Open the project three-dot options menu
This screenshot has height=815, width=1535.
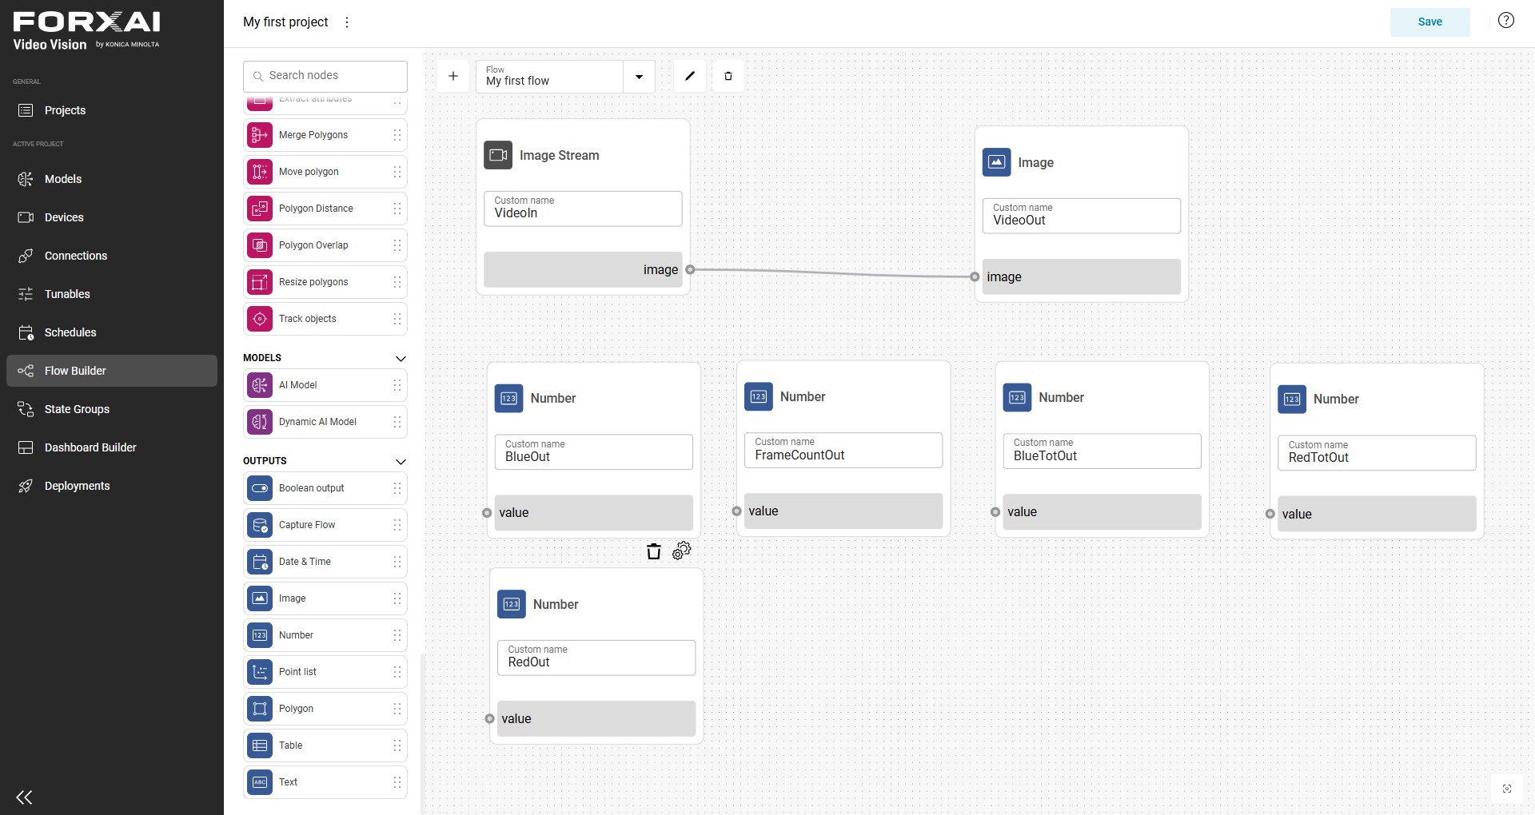(x=347, y=22)
